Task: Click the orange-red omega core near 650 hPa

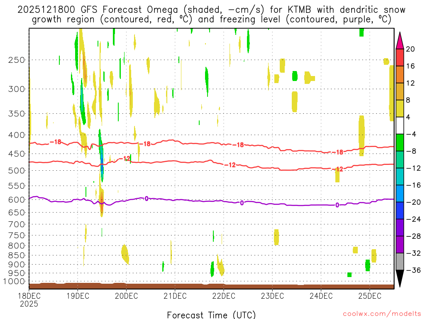Action: 102,202
